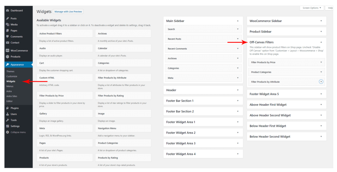Viewport: 337px width, 172px height.
Task: Open Astra Sites submenu item
Action: [x=12, y=96]
